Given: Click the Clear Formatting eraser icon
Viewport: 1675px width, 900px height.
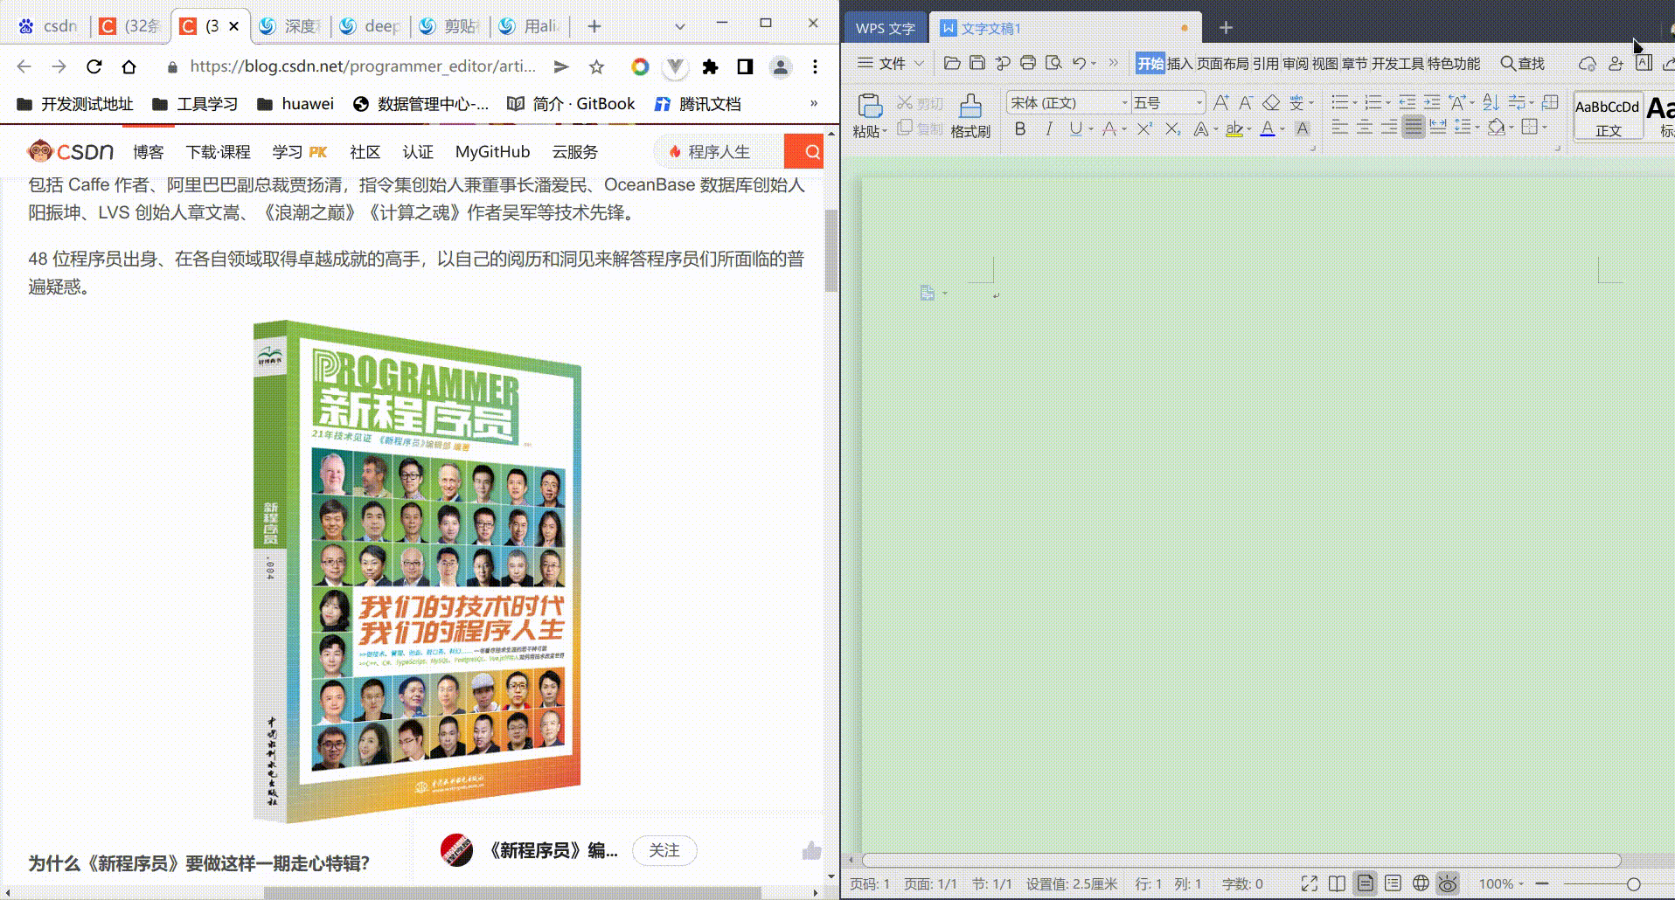Looking at the screenshot, I should coord(1272,104).
